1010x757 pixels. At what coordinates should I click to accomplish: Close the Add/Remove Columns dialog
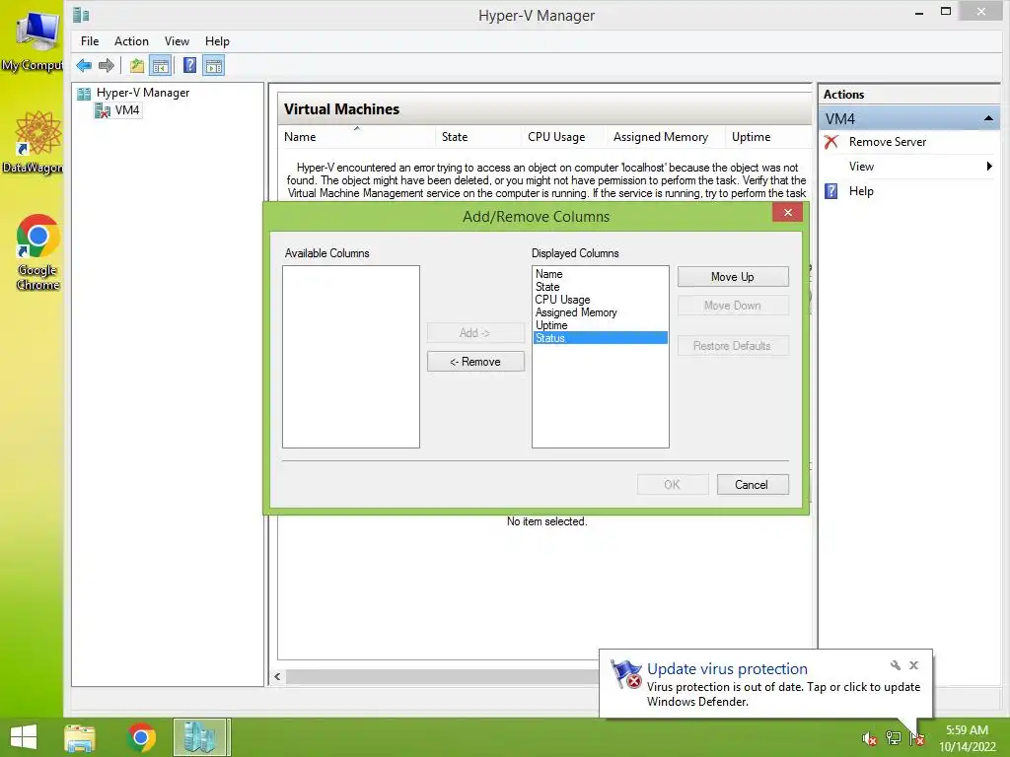tap(787, 213)
